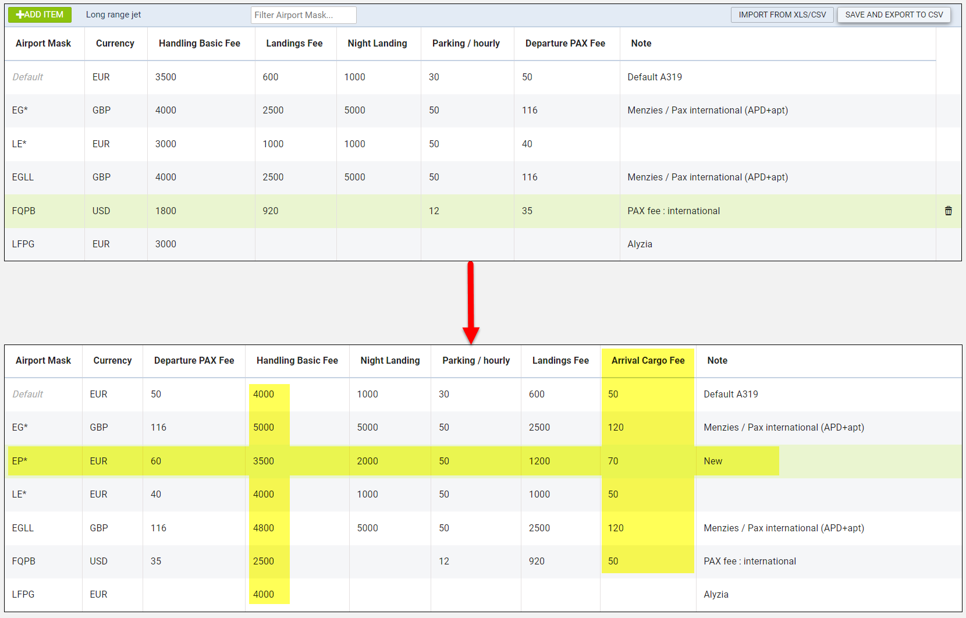Viewport: 966px width, 618px height.
Task: Click Parking / hourly header in top table
Action: pos(466,43)
